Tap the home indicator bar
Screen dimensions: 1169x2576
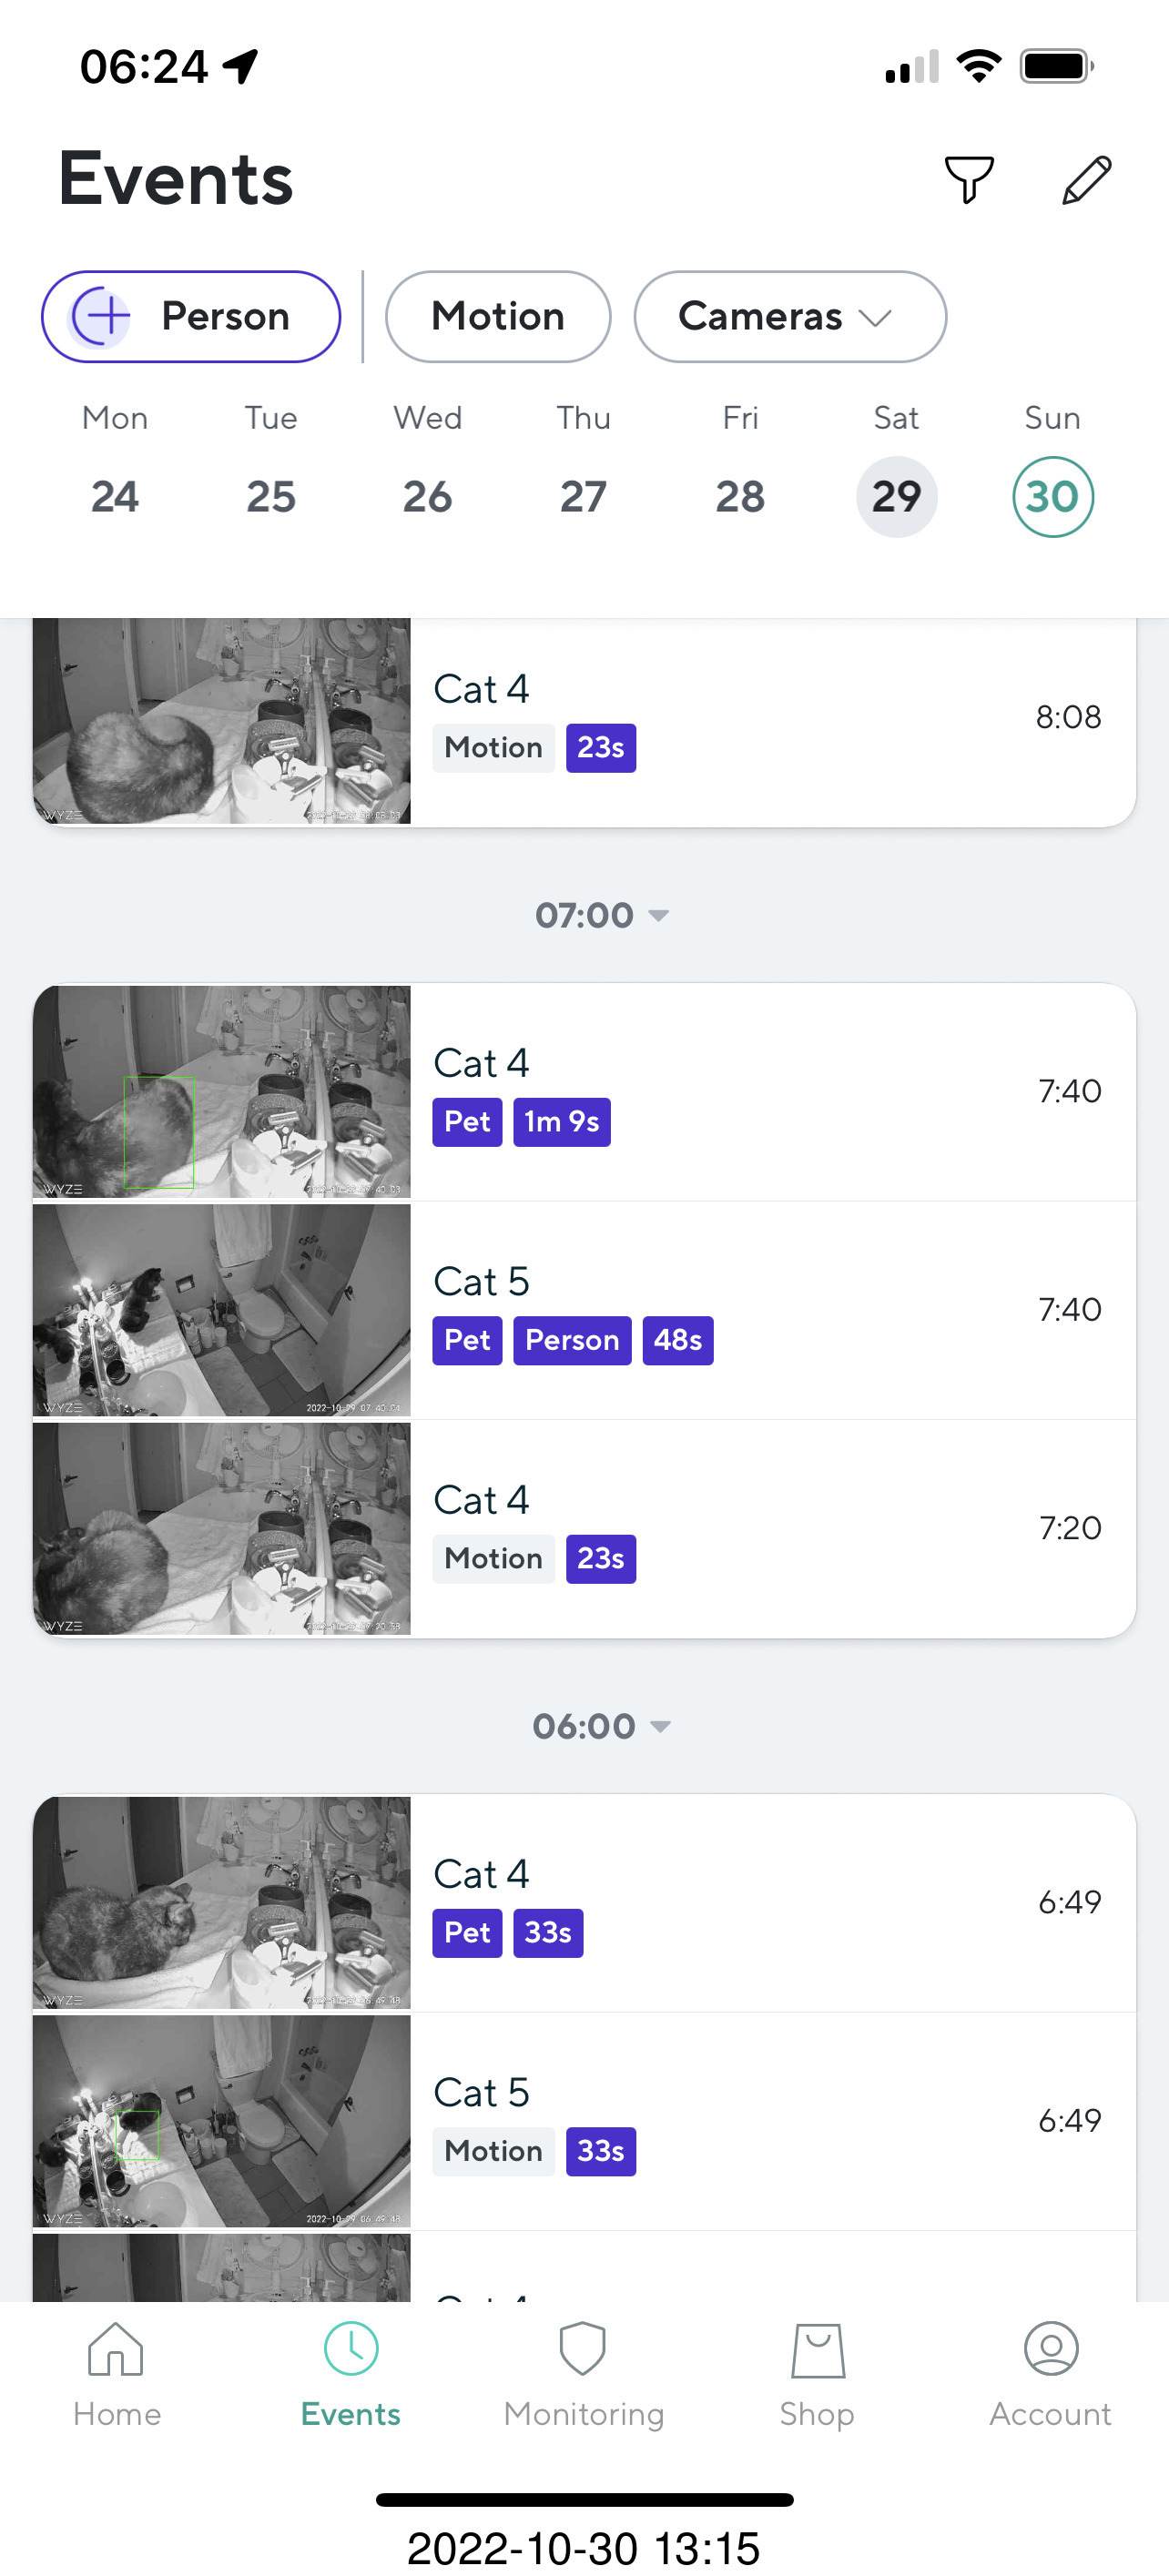(x=584, y=2500)
